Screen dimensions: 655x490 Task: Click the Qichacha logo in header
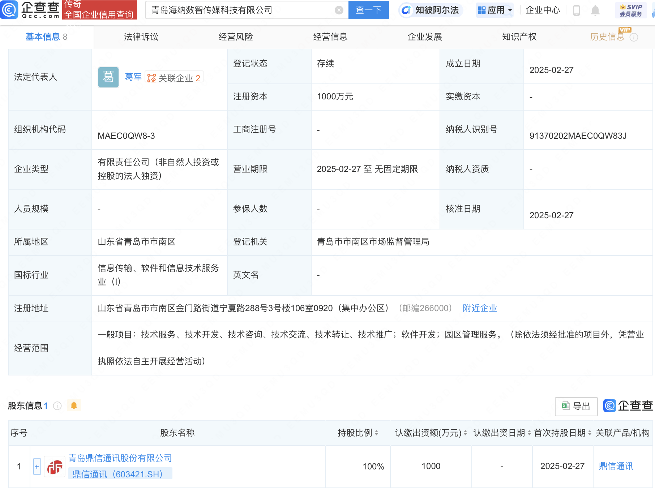pyautogui.click(x=30, y=10)
